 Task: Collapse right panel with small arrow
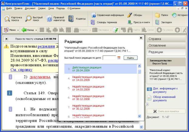click(x=147, y=104)
